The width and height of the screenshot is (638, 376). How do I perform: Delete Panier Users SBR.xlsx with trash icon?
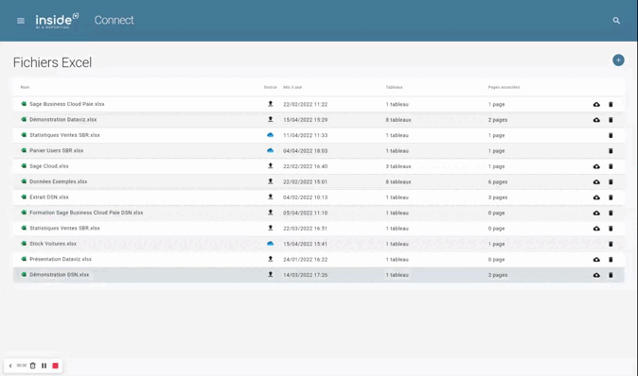(x=611, y=150)
